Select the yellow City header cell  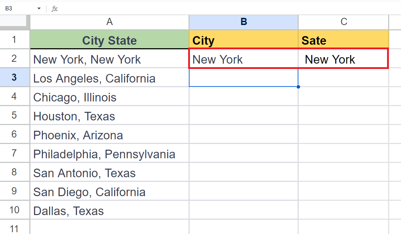coord(243,40)
